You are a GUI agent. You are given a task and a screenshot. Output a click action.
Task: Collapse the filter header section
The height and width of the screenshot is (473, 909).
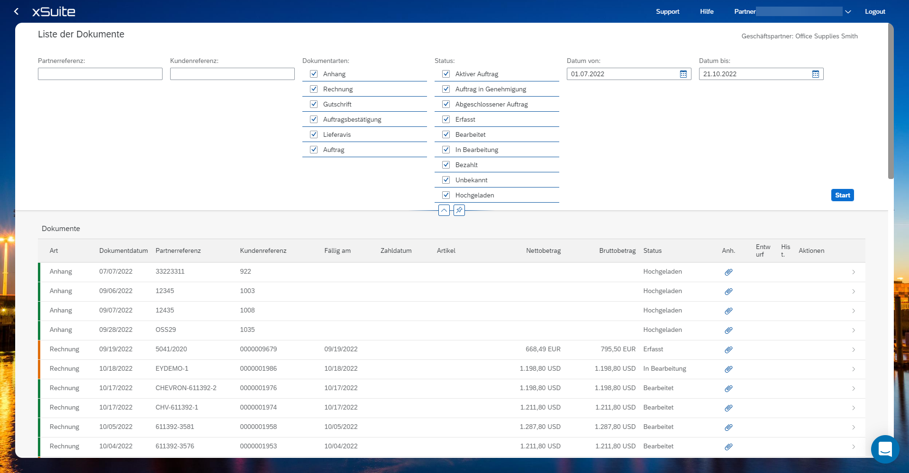click(444, 210)
